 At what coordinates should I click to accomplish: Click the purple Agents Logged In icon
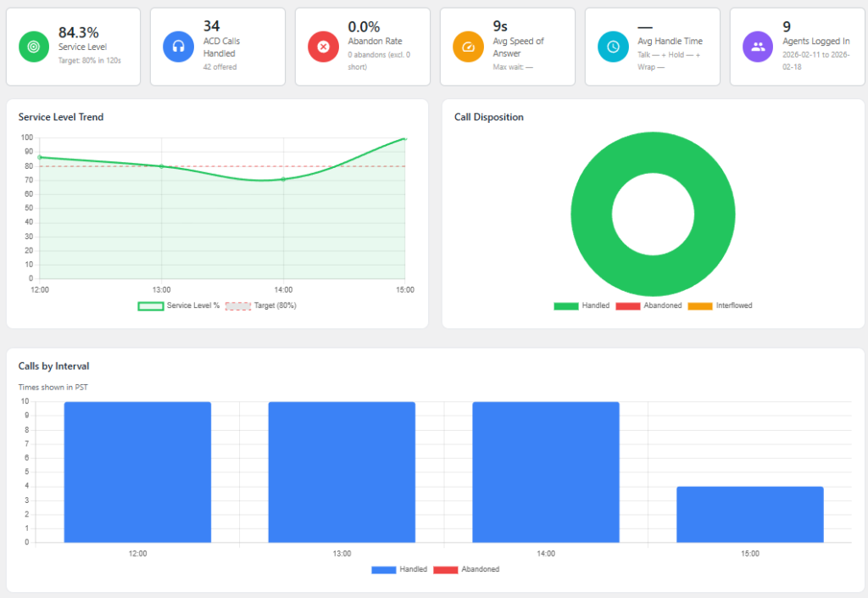point(758,47)
